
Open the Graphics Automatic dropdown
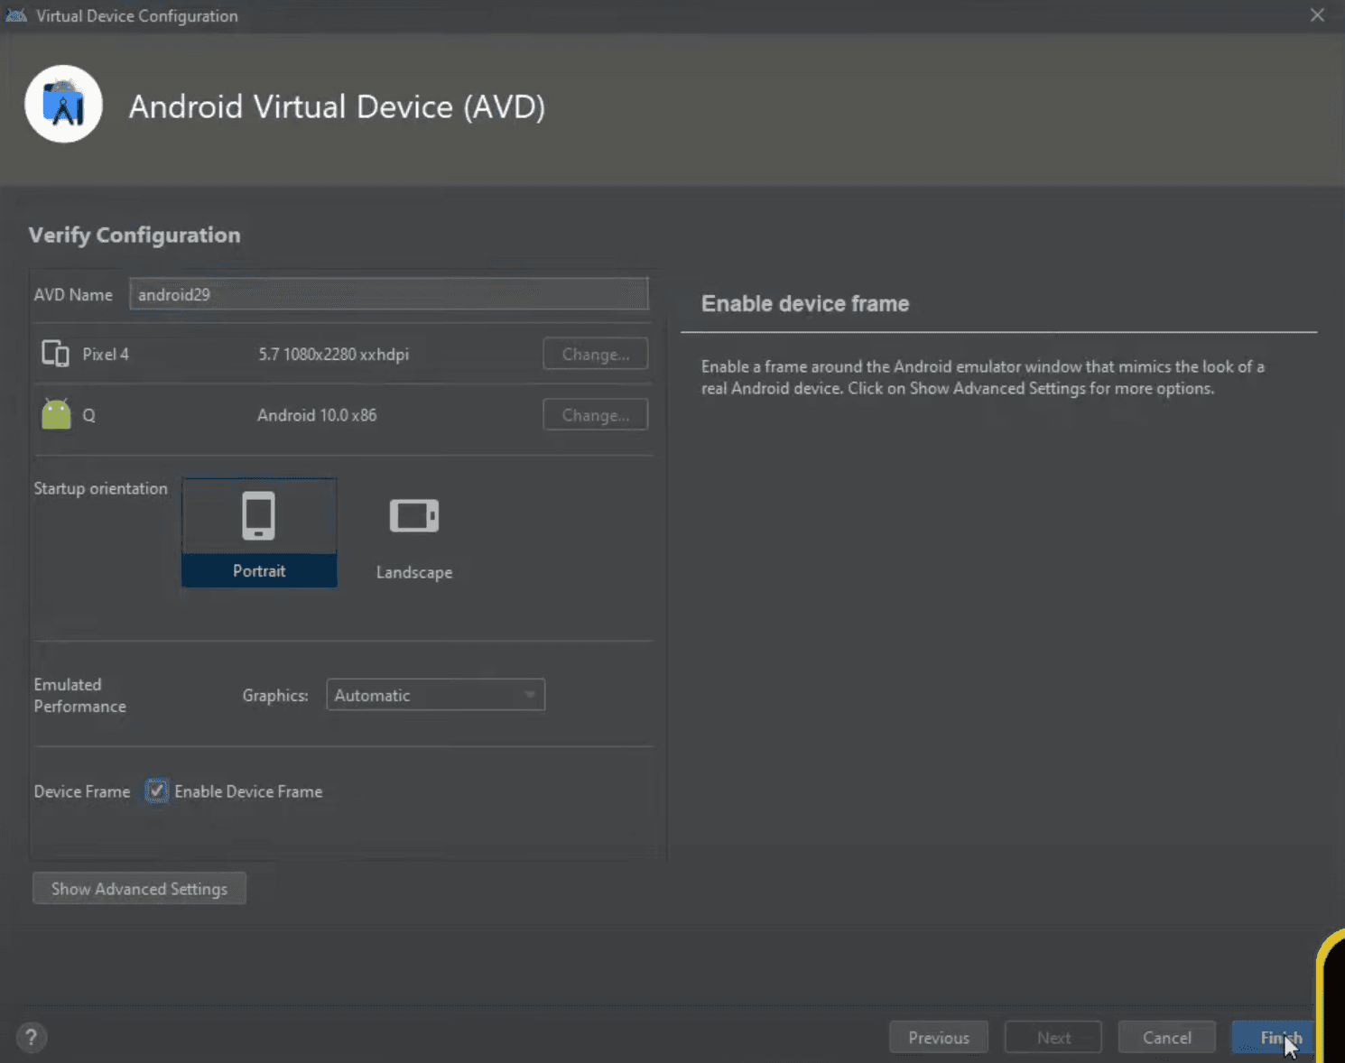tap(435, 695)
